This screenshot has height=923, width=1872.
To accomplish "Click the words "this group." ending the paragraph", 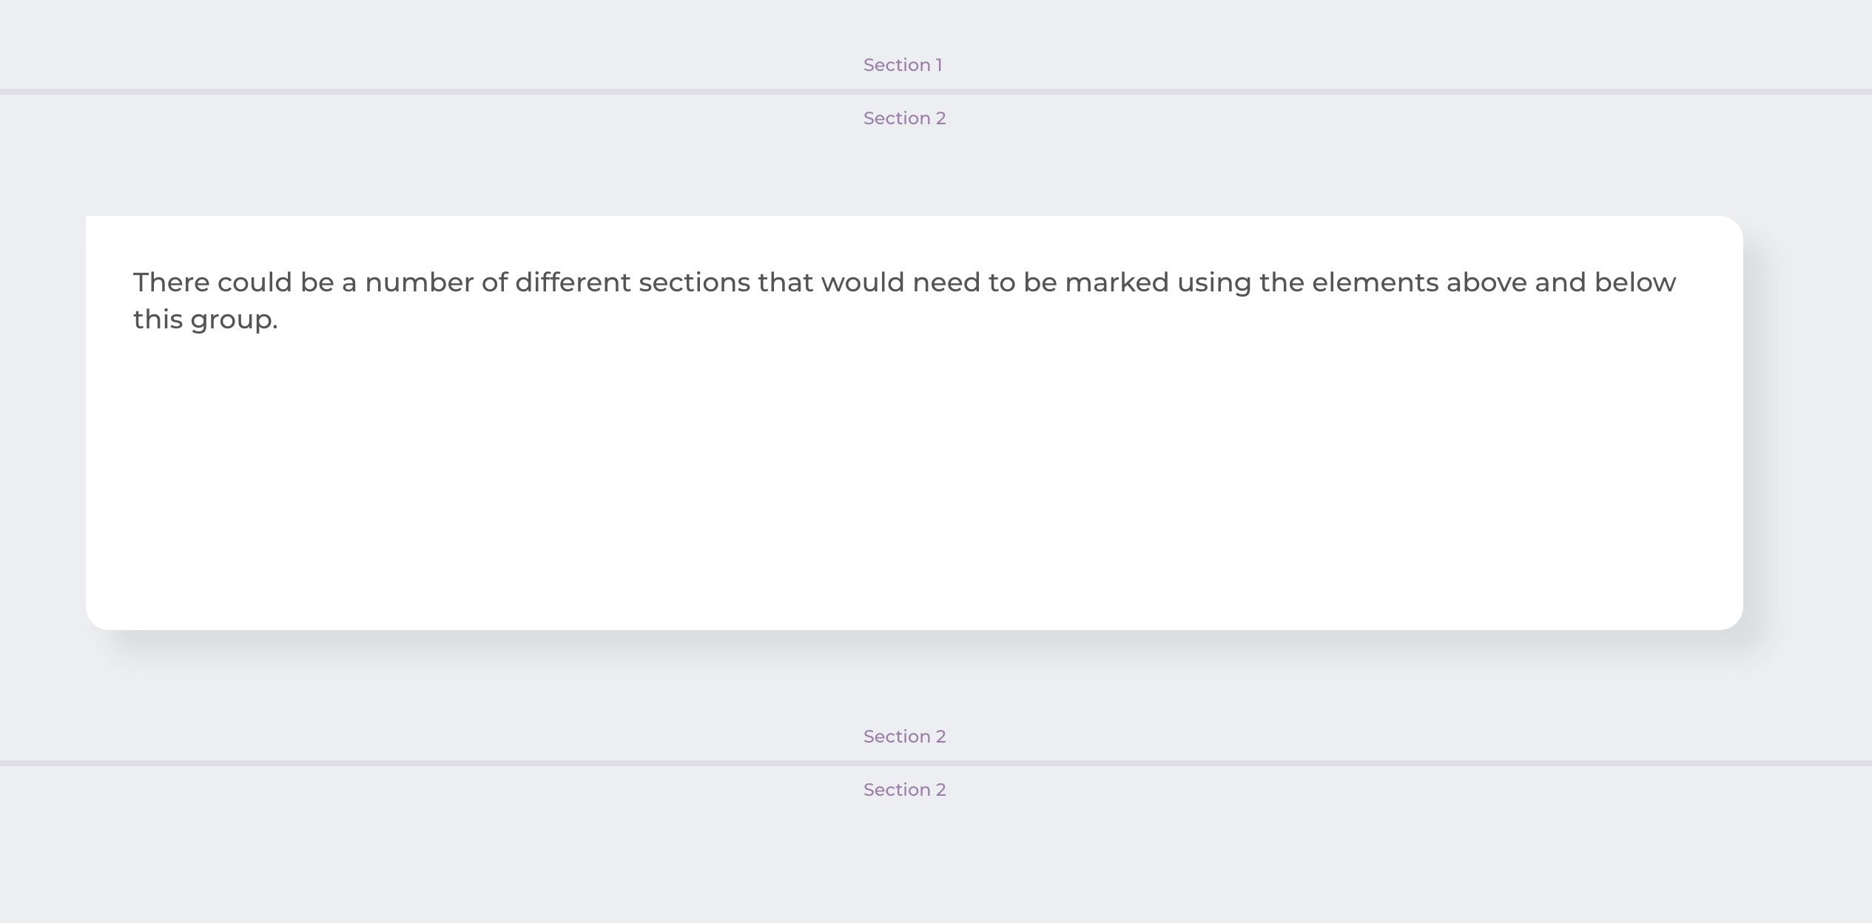I will coord(206,320).
